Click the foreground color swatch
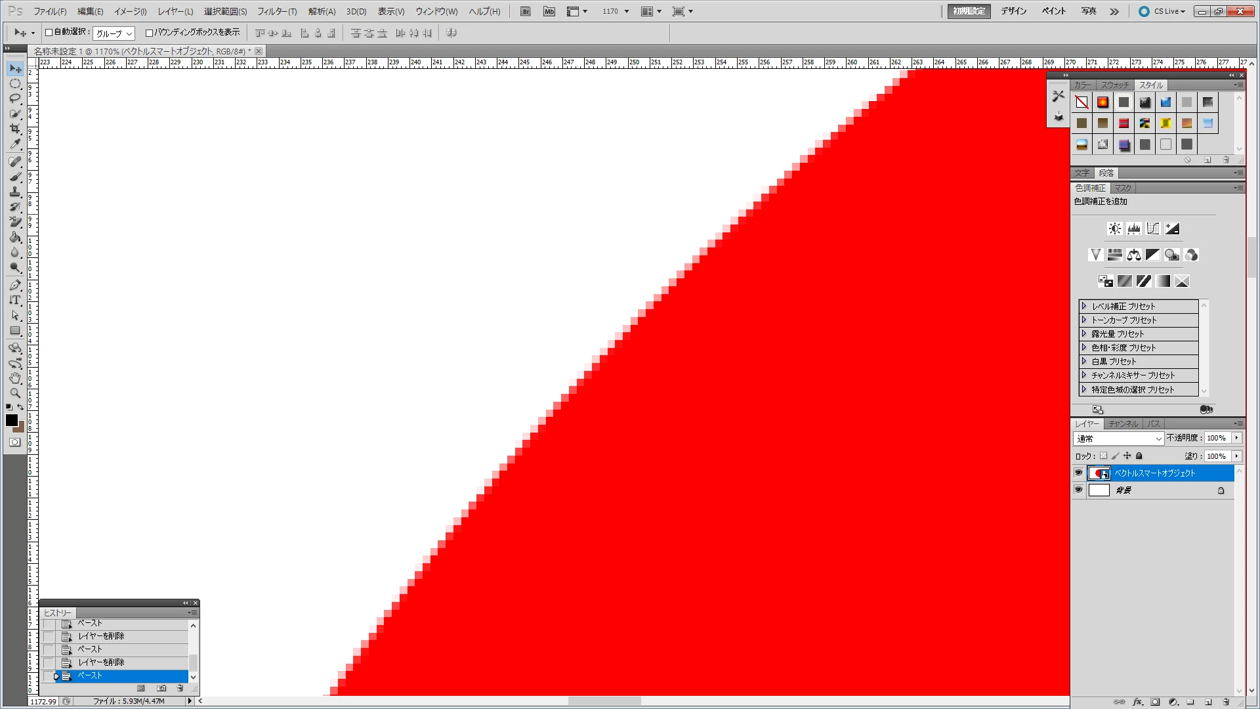Viewport: 1260px width, 709px height. point(11,420)
